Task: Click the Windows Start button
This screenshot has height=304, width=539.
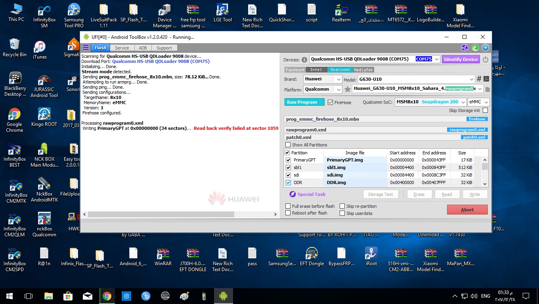Action: (x=10, y=296)
